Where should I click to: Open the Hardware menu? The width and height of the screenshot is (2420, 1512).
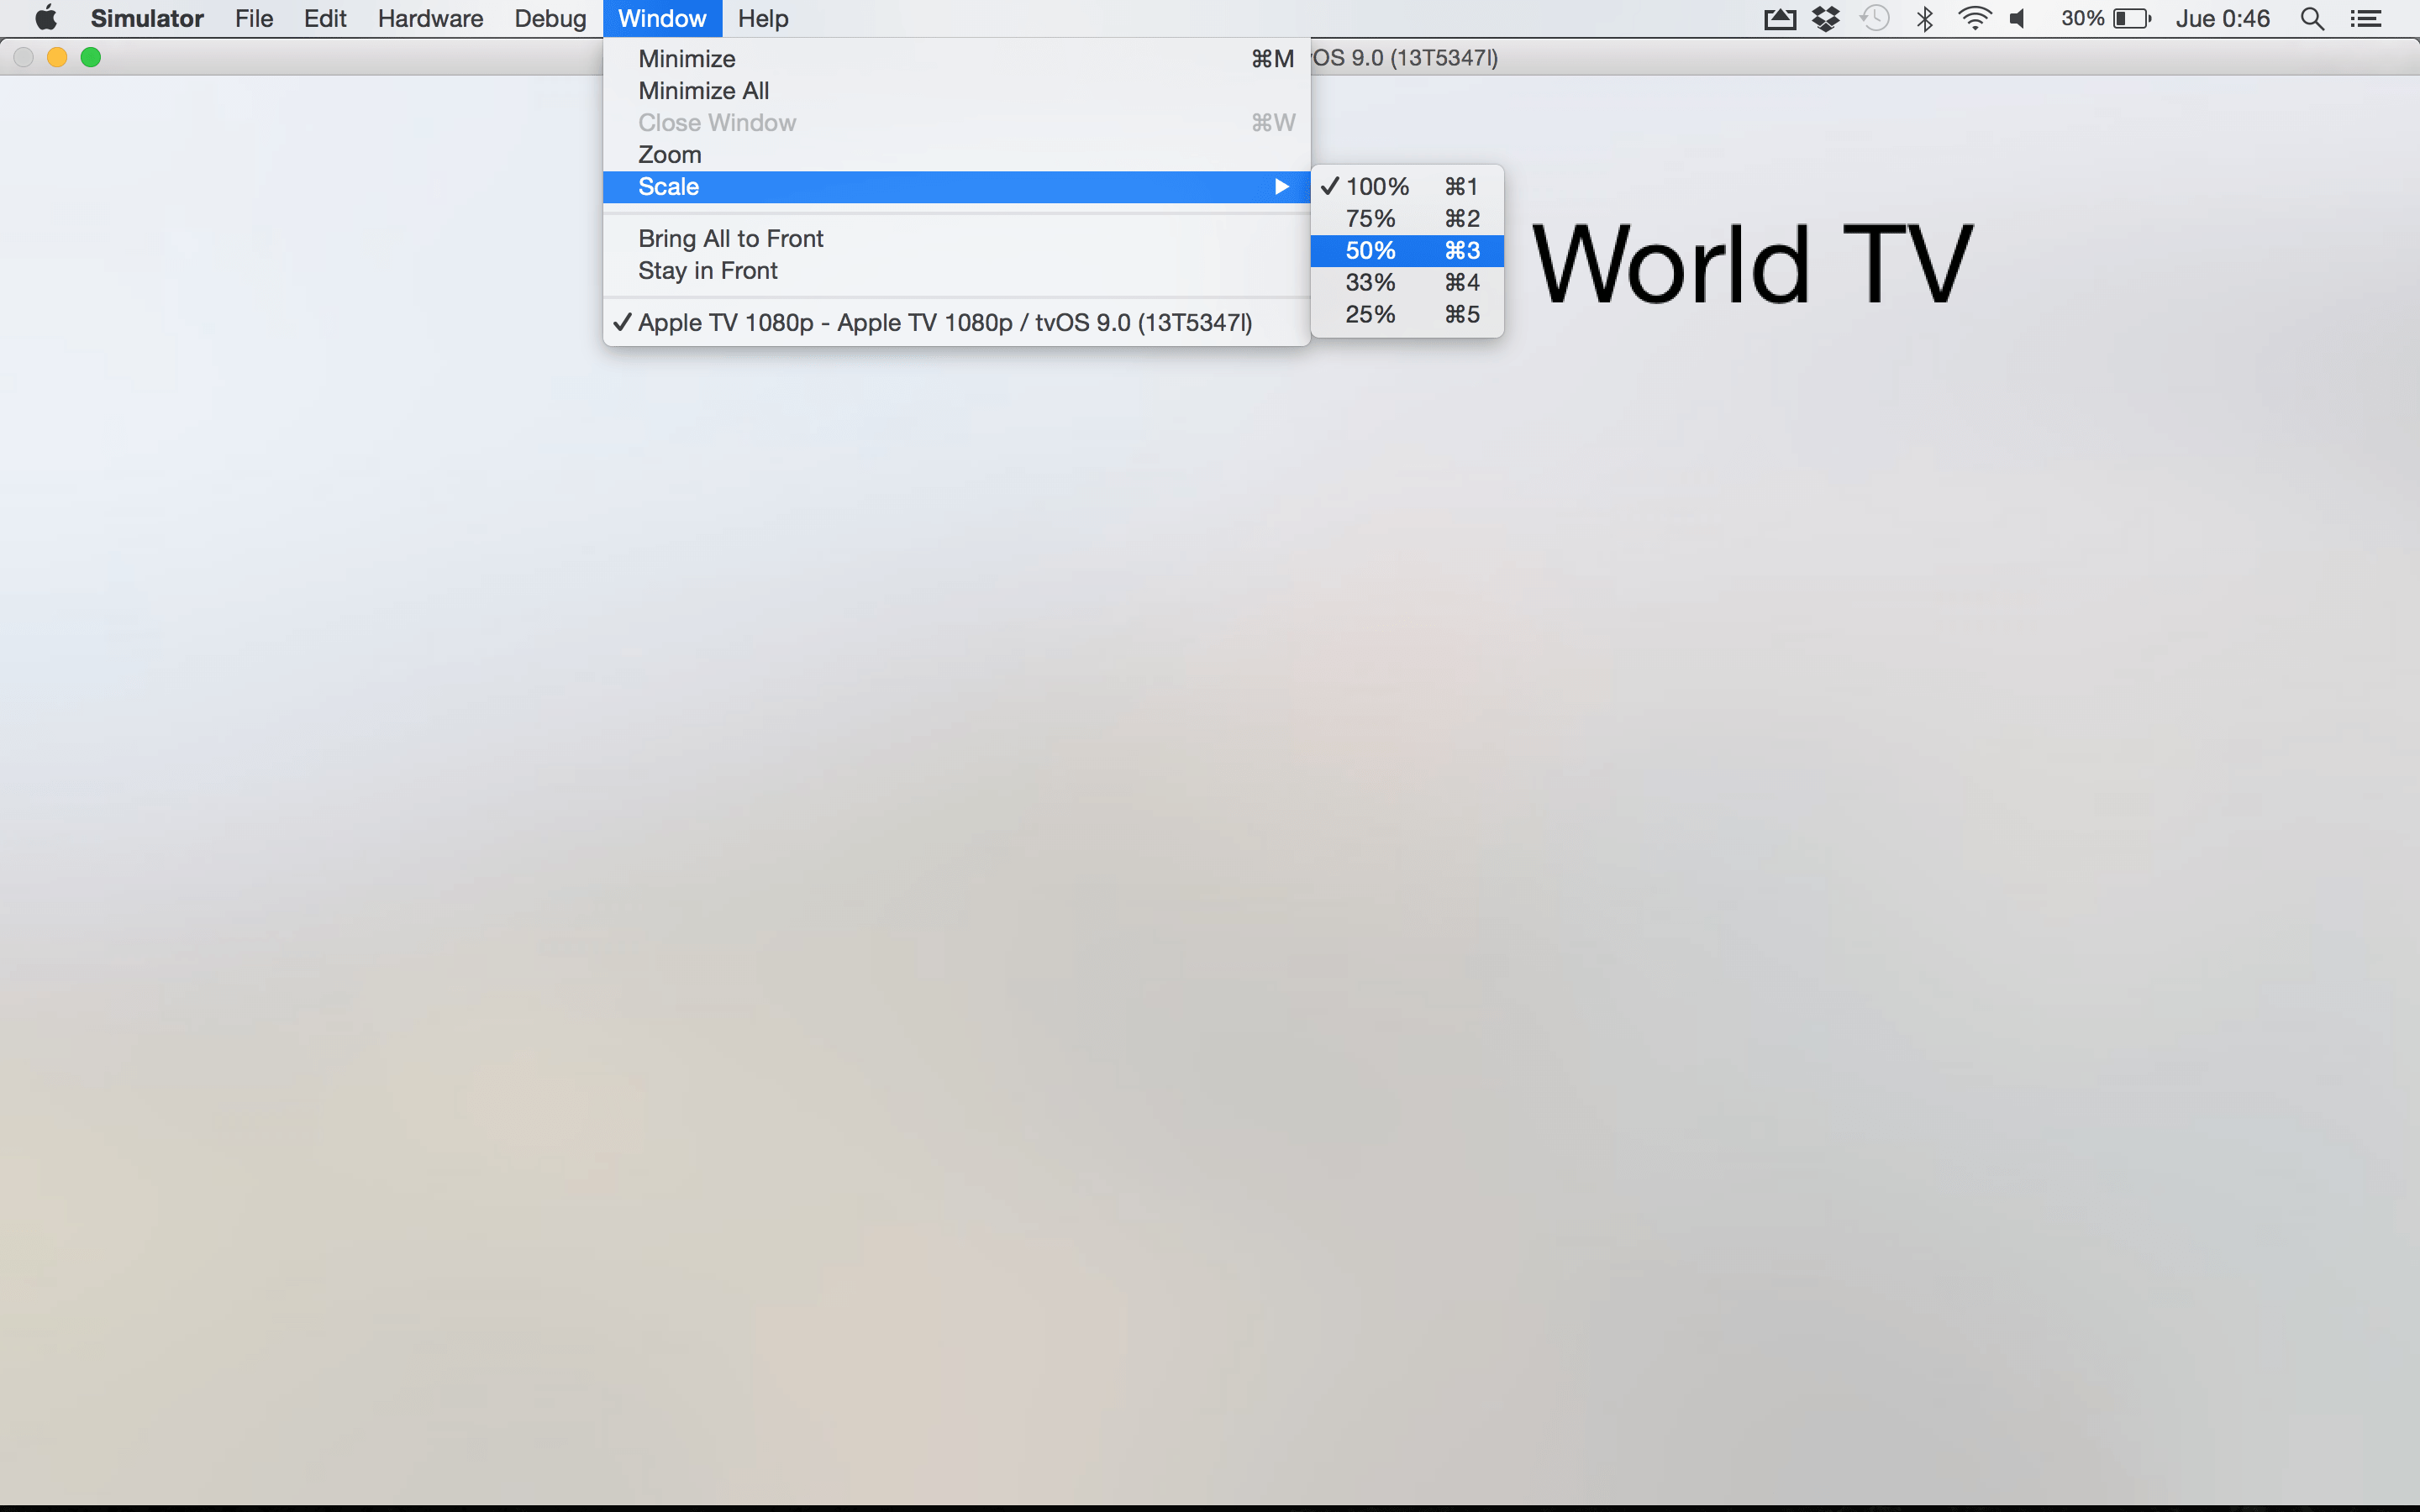pyautogui.click(x=430, y=18)
